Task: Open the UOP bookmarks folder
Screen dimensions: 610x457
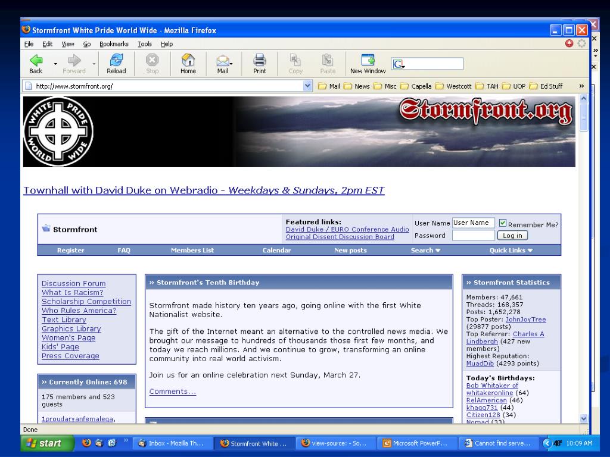Action: point(514,86)
